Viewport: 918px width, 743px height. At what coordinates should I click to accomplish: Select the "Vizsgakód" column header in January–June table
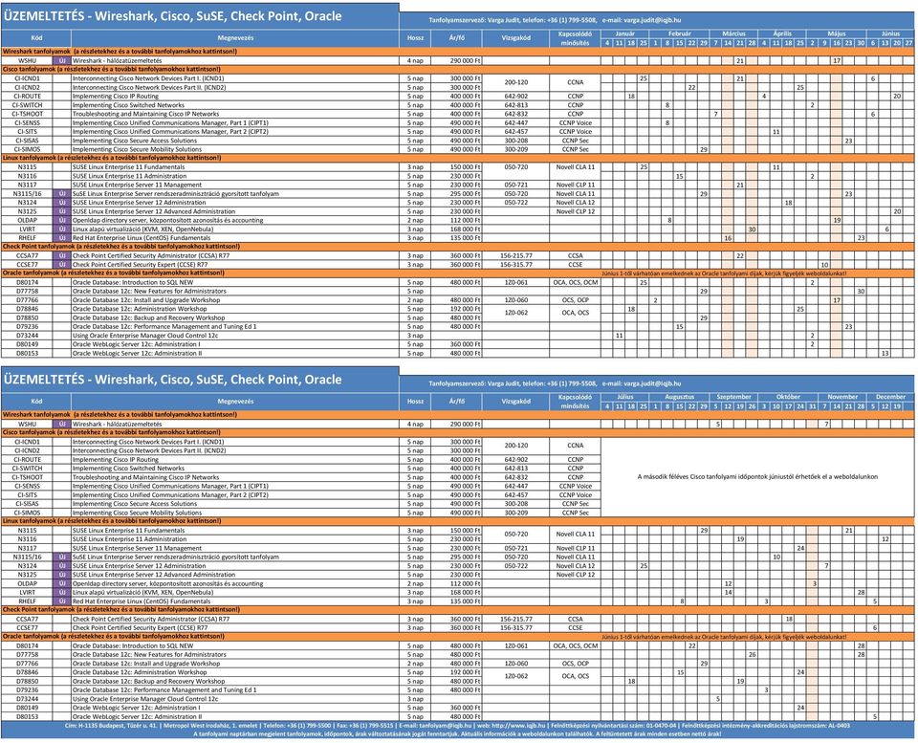tap(515, 38)
